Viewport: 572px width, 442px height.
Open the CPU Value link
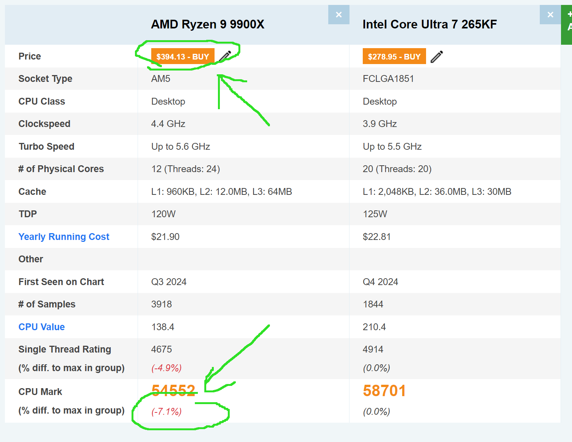(x=42, y=327)
